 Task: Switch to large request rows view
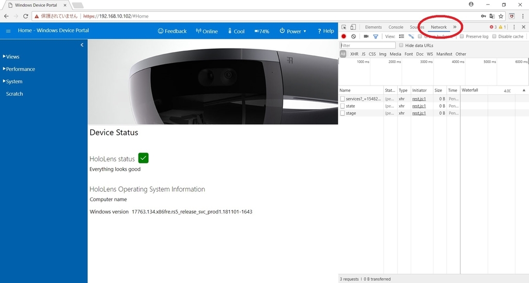click(401, 37)
